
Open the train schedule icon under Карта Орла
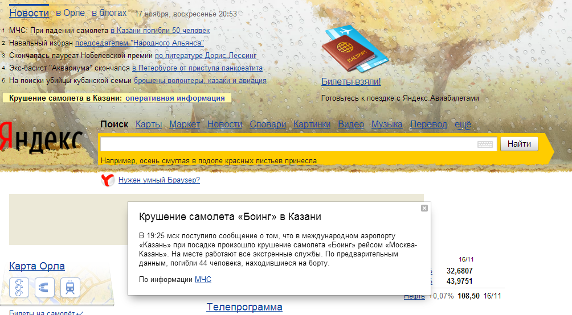tap(70, 287)
